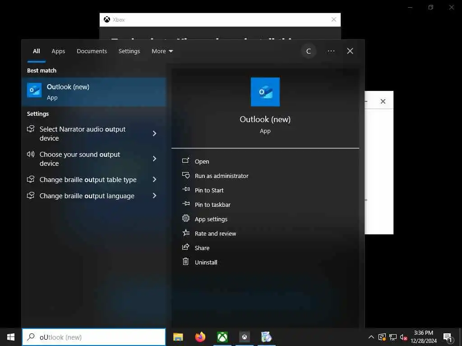Screen dimensions: 462x346
Task: Select Rate and review
Action: (215, 234)
